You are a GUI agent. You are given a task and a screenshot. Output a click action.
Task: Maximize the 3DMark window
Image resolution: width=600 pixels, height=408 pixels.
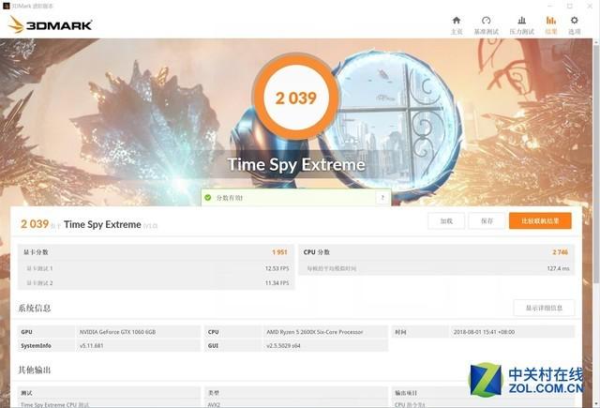(570, 6)
